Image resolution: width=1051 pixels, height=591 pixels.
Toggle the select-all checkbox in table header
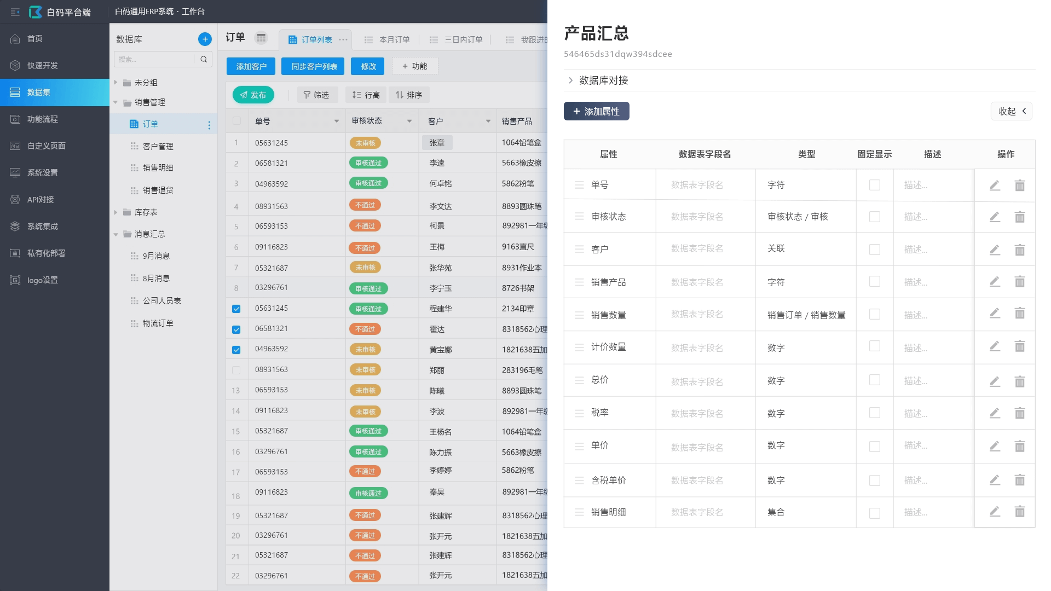click(236, 121)
